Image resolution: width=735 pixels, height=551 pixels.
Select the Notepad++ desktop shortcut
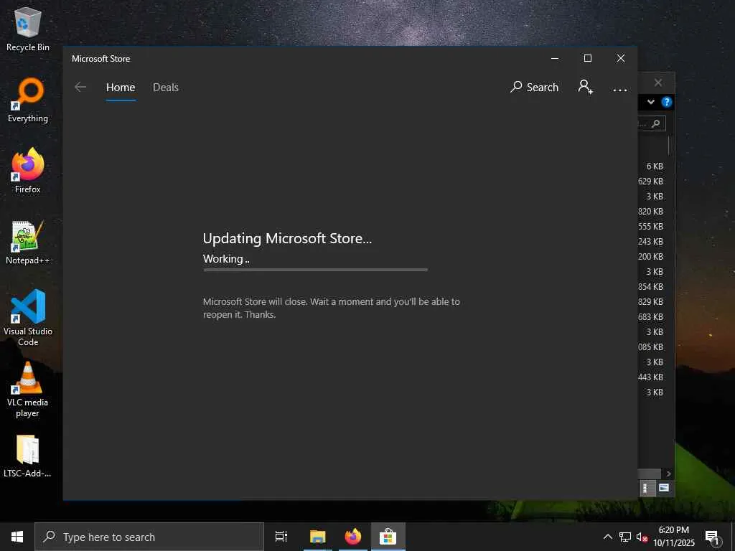click(x=28, y=242)
